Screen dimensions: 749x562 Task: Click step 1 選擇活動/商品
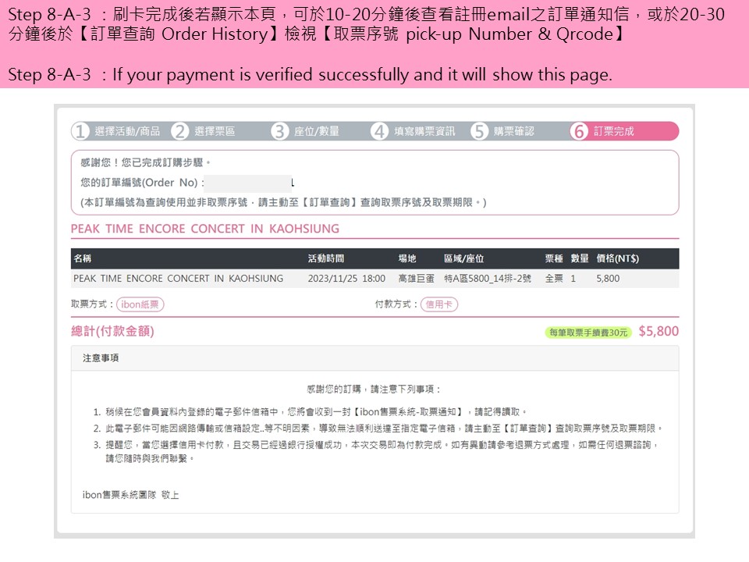(x=116, y=131)
